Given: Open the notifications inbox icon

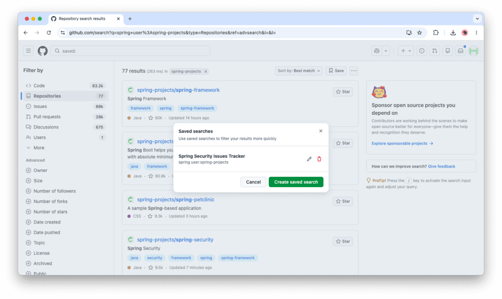Looking at the screenshot, I should [x=460, y=51].
